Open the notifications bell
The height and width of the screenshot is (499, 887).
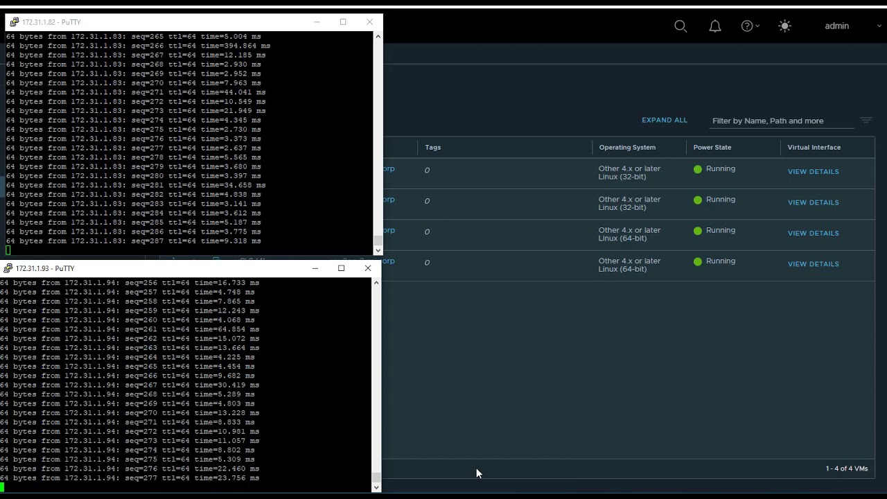(x=715, y=26)
